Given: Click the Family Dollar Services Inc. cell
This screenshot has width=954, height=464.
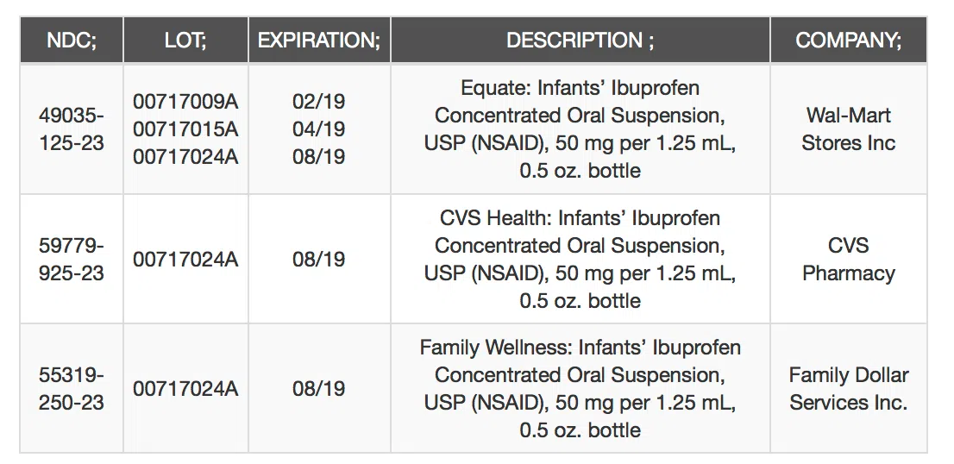Looking at the screenshot, I should 848,389.
